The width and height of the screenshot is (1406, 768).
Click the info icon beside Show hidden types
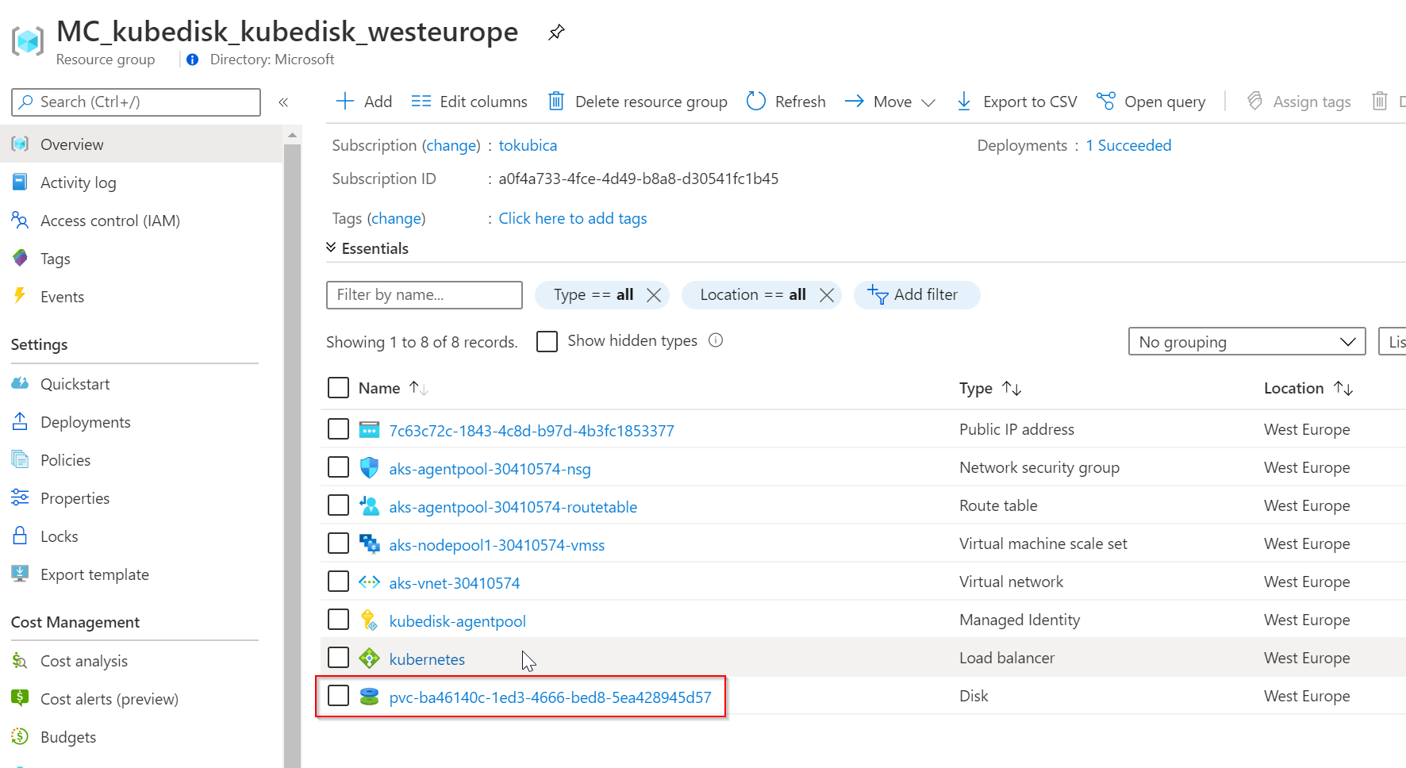(x=716, y=340)
